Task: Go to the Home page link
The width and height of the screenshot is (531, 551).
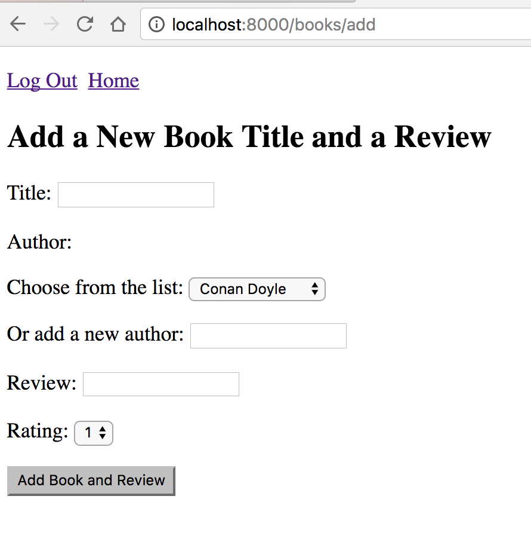Action: 113,81
